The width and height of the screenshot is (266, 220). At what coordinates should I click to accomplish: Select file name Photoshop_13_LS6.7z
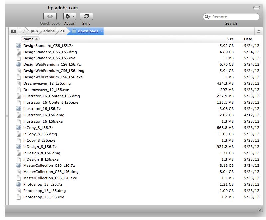[x=43, y=184]
